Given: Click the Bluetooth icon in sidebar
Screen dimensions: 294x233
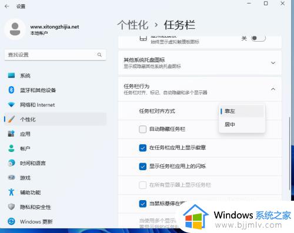Looking at the screenshot, I should point(11,90).
